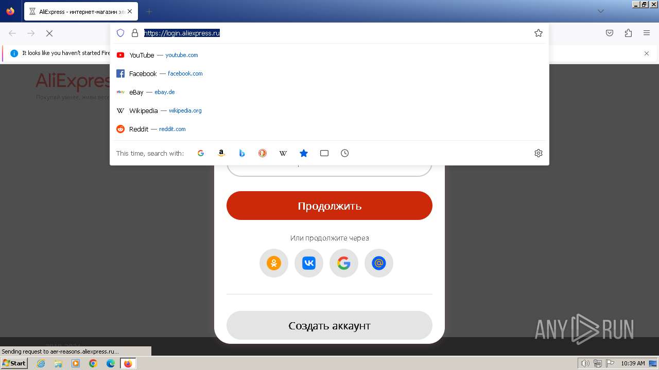
Task: Search in History clock icon
Action: coord(345,153)
